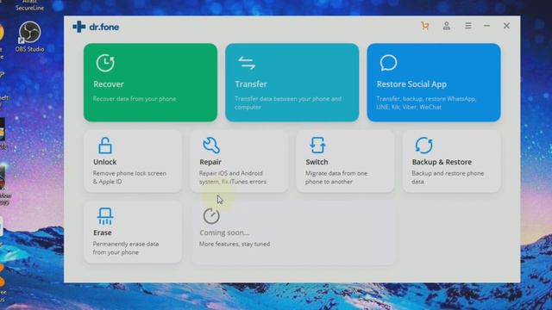Click the Switch phone icon
The image size is (552, 310).
[x=317, y=146]
